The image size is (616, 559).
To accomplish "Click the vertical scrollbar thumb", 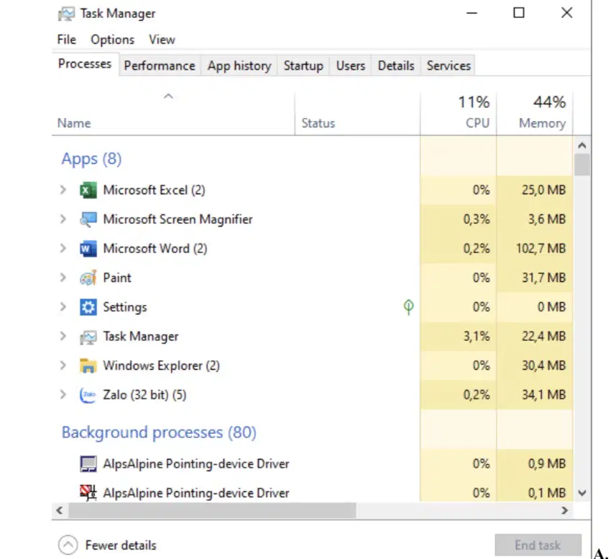I will coord(582,165).
